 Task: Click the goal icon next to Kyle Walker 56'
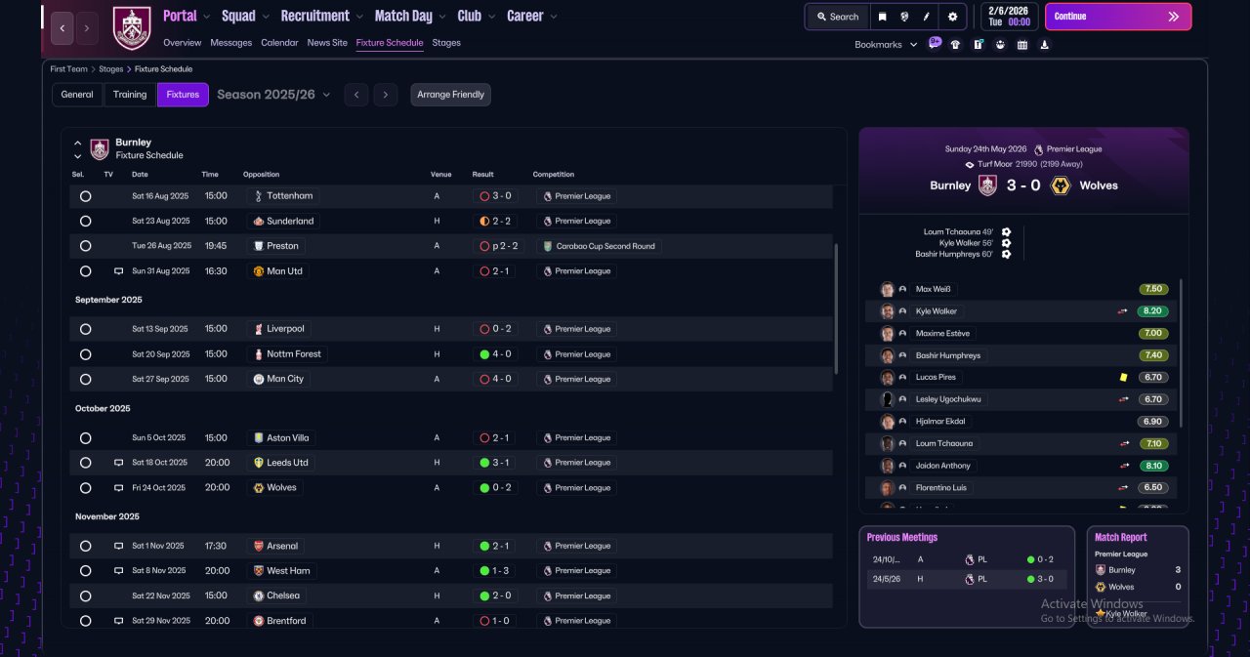click(1006, 243)
